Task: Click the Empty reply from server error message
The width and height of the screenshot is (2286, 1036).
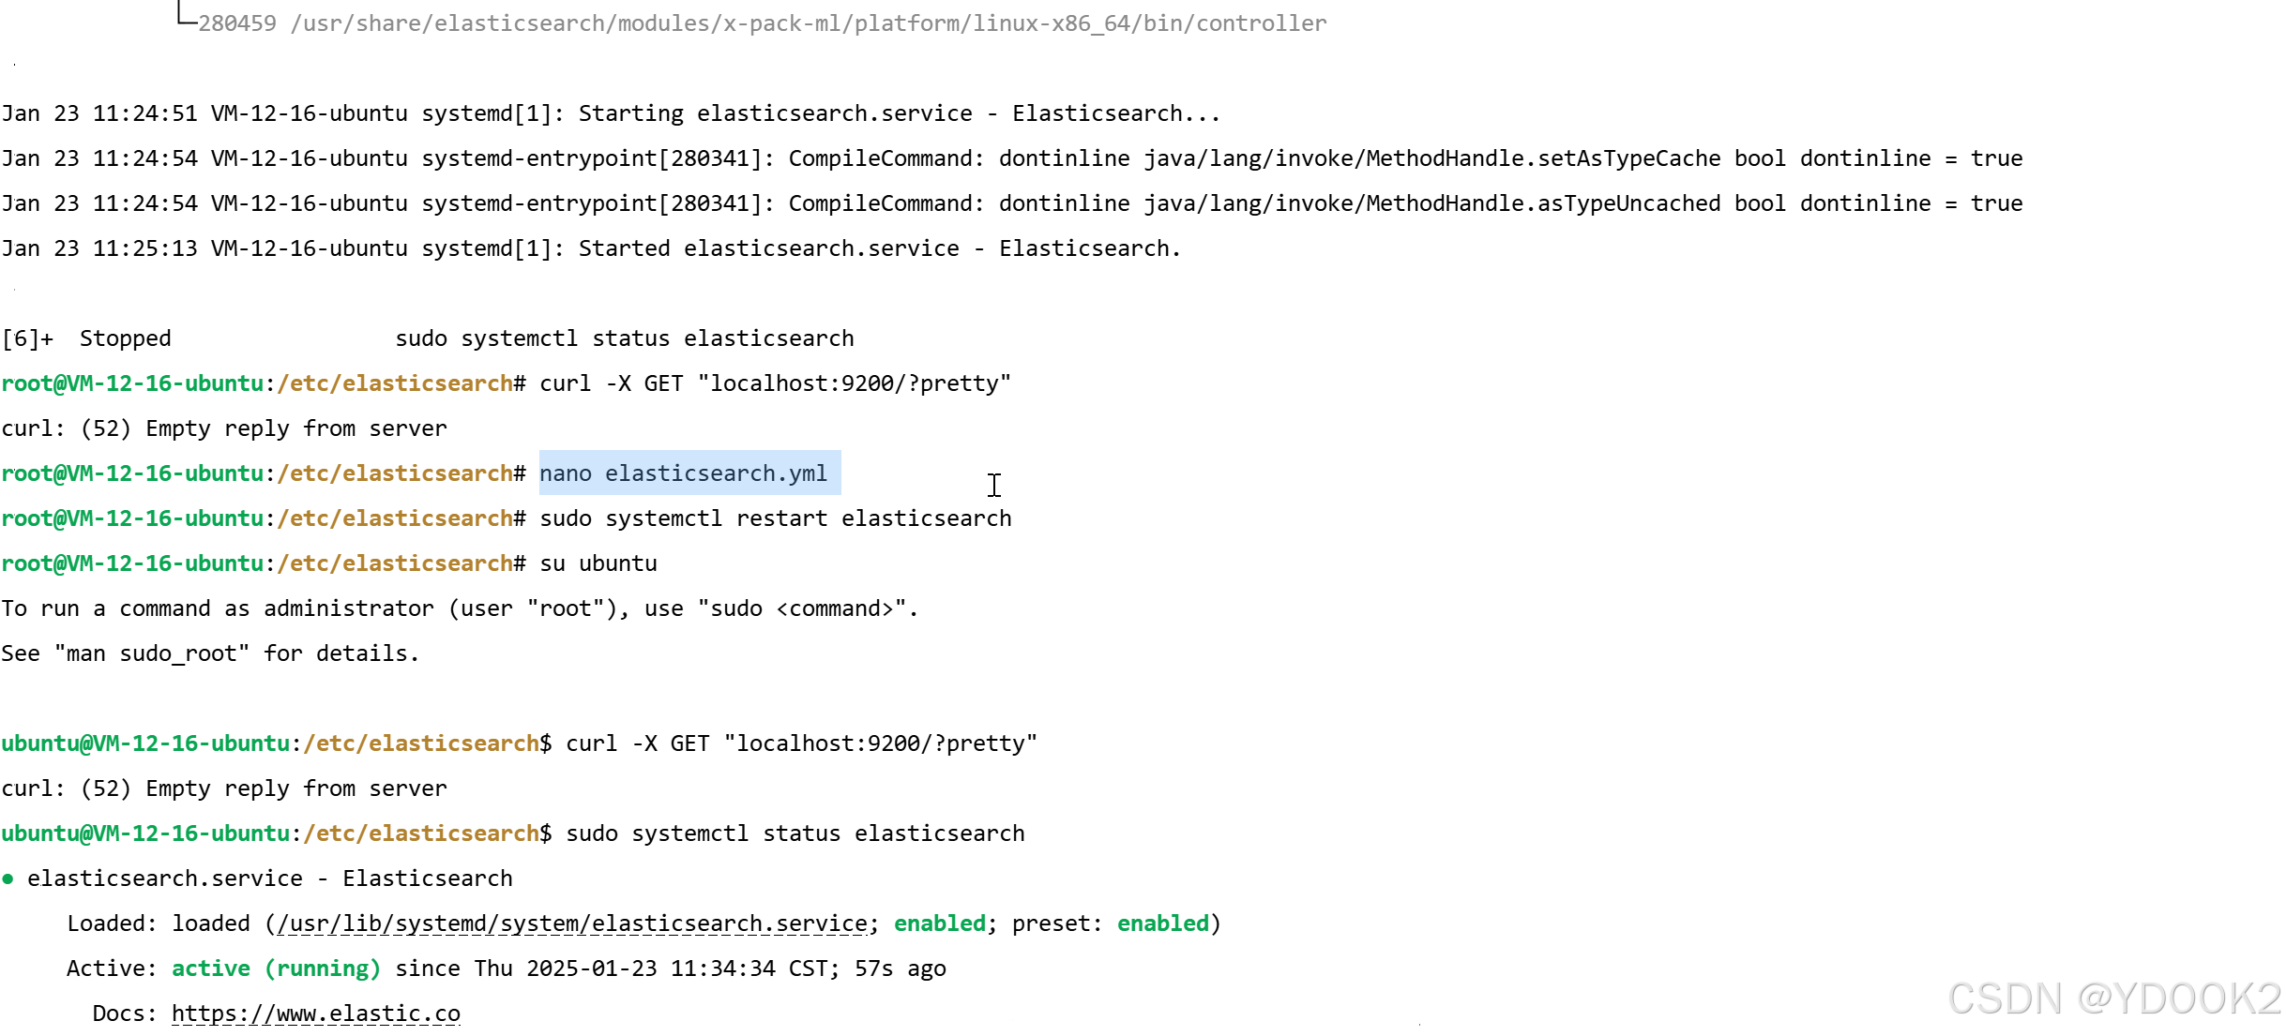Action: (225, 428)
